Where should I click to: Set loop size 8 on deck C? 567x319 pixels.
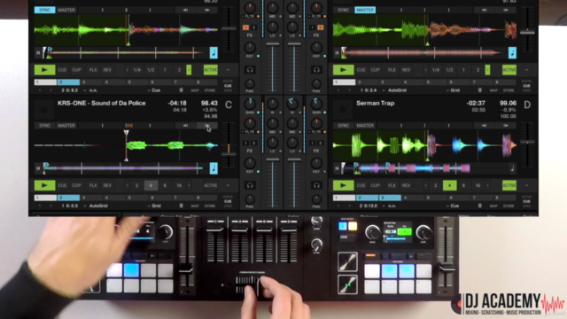point(165,185)
